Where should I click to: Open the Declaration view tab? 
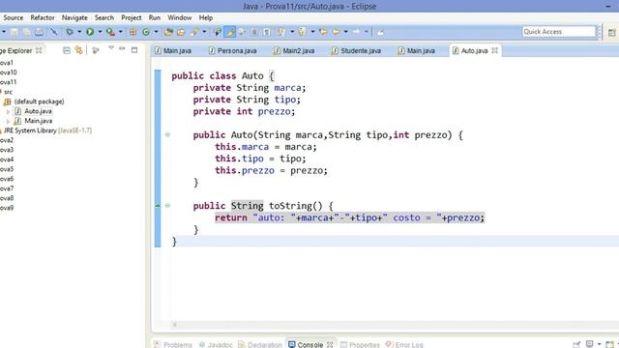[x=260, y=345]
